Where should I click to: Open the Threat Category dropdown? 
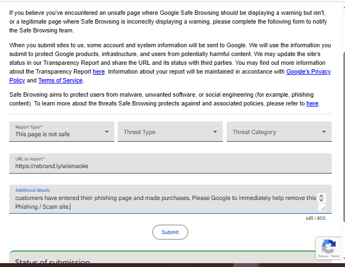279,131
